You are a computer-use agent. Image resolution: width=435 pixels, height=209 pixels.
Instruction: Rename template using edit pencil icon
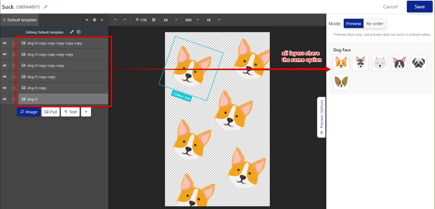point(72,32)
